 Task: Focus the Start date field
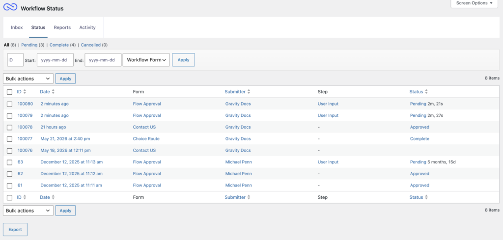pos(55,60)
